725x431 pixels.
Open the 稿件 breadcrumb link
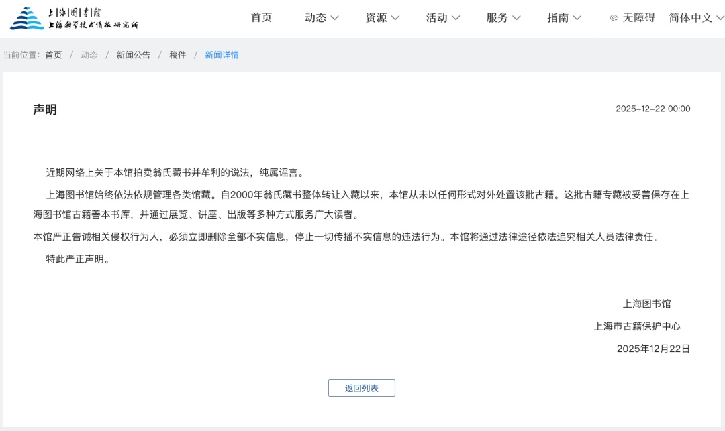tap(177, 55)
